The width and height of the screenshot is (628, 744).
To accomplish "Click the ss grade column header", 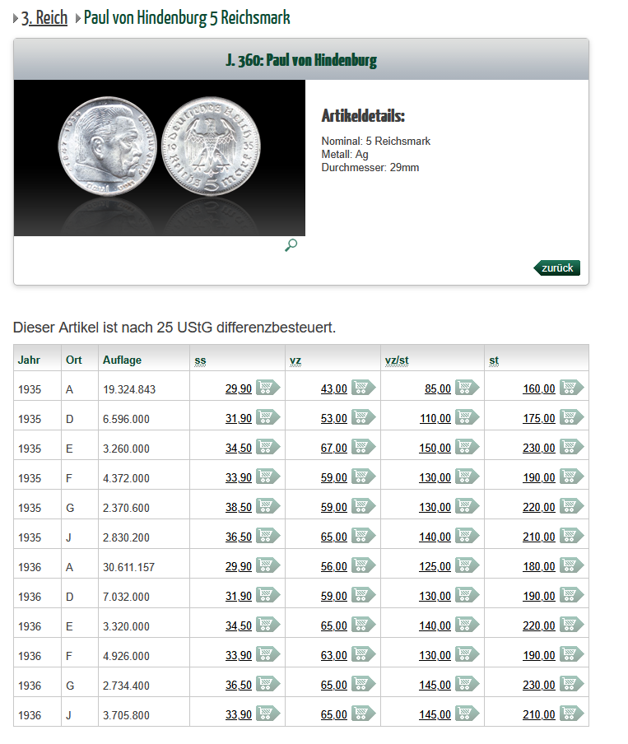I will tap(200, 360).
